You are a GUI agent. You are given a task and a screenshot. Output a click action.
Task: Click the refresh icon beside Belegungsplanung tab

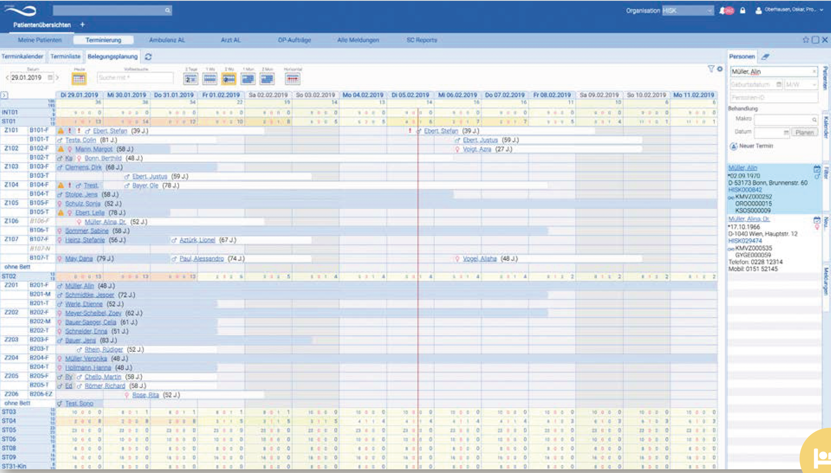coord(148,57)
